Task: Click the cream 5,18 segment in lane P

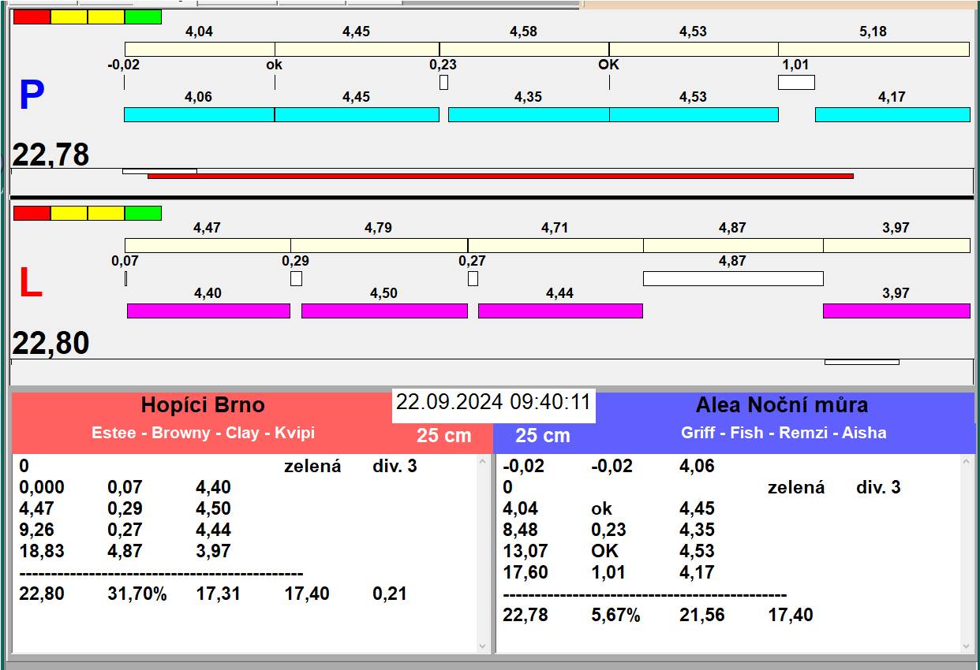Action: (x=873, y=49)
